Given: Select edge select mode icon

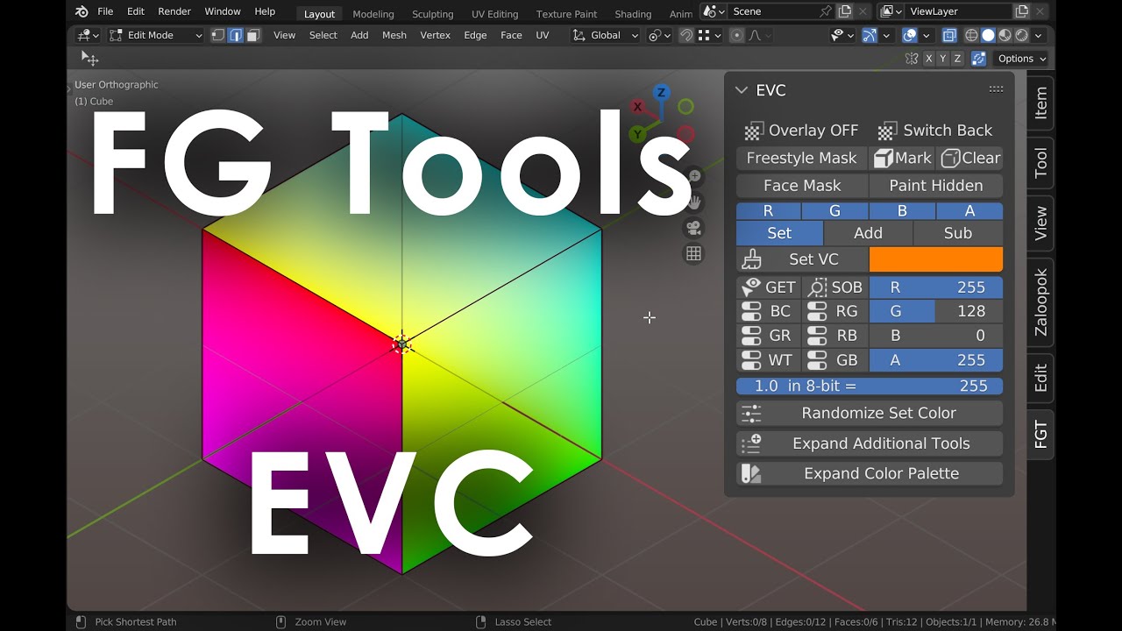Looking at the screenshot, I should click(236, 35).
